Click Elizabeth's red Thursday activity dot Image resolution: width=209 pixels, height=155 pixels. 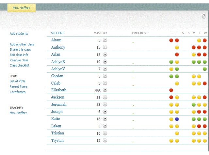pyautogui.click(x=171, y=90)
